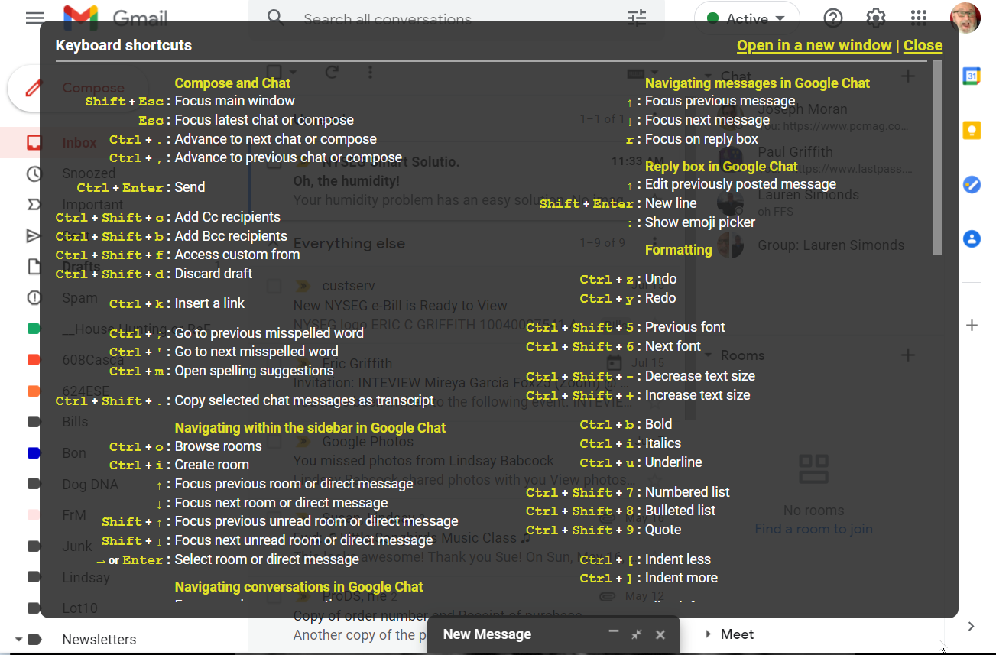This screenshot has height=655, width=996.
Task: Click the 'Insert a link' shortcut text
Action: (x=209, y=303)
